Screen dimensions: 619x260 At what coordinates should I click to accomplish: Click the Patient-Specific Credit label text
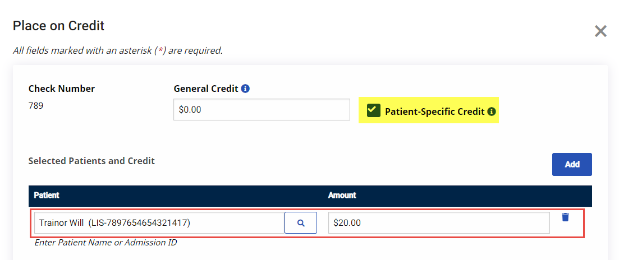click(434, 112)
